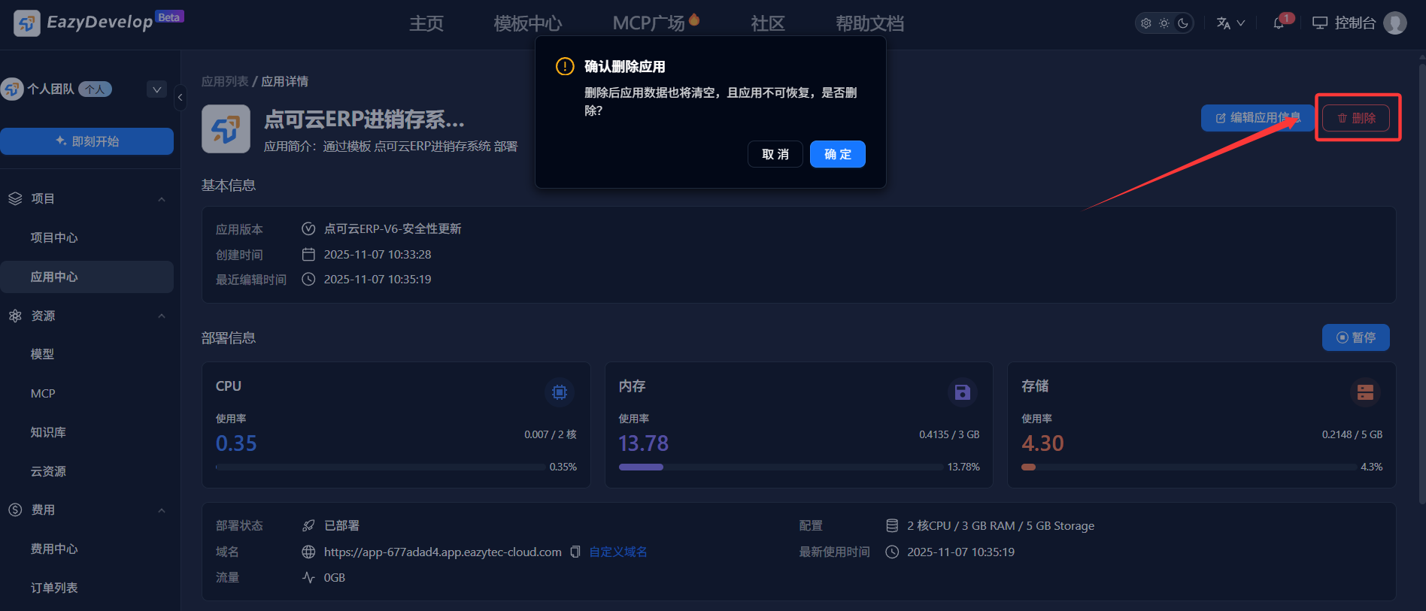The width and height of the screenshot is (1426, 611).
Task: Open the 控制台 console link
Action: click(x=1344, y=23)
